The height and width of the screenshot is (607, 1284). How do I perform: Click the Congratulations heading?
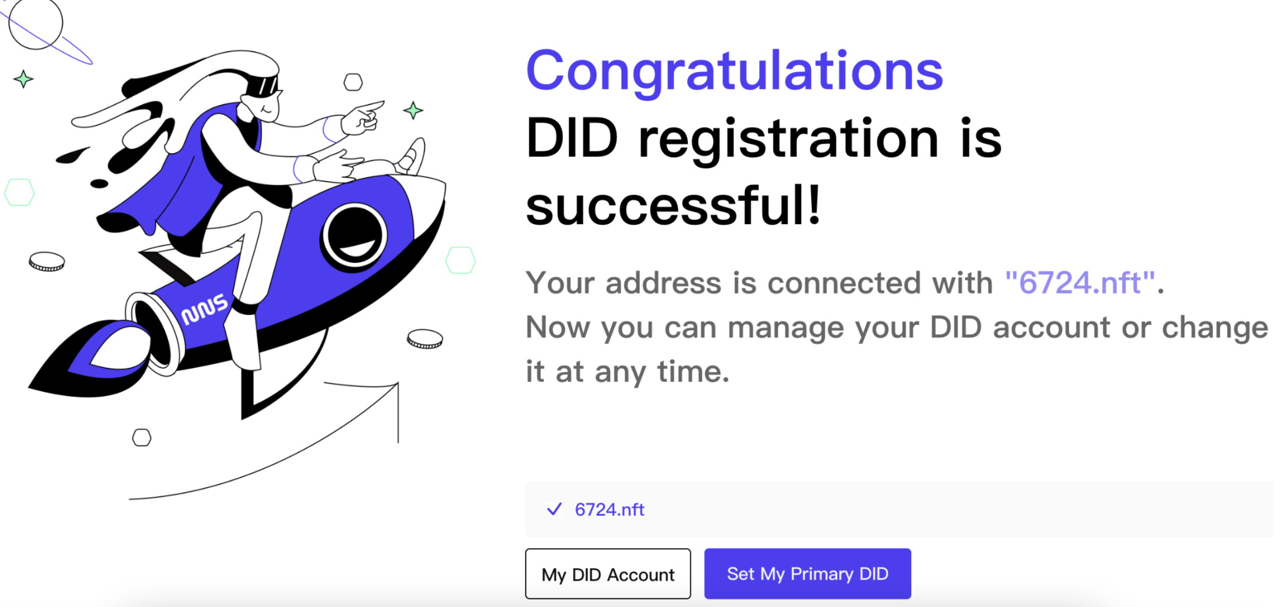pyautogui.click(x=734, y=71)
